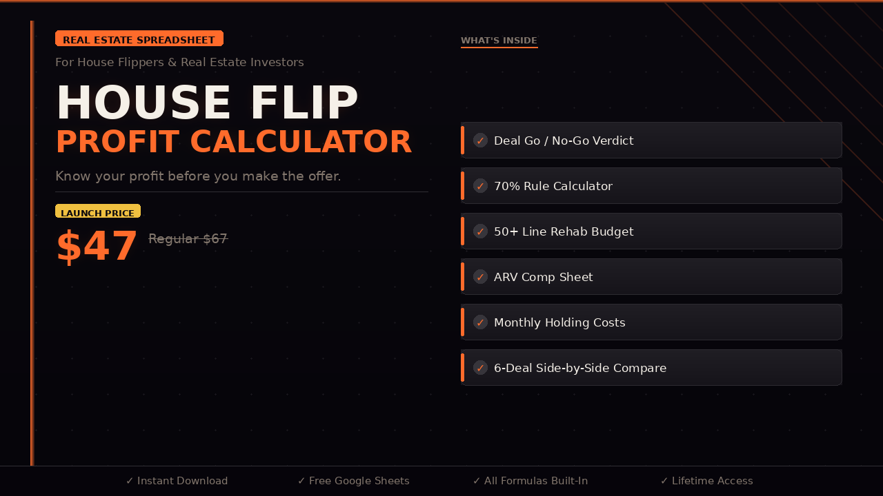Click the Lifetime Access footer text
Screen dimensions: 883x496
[707, 481]
